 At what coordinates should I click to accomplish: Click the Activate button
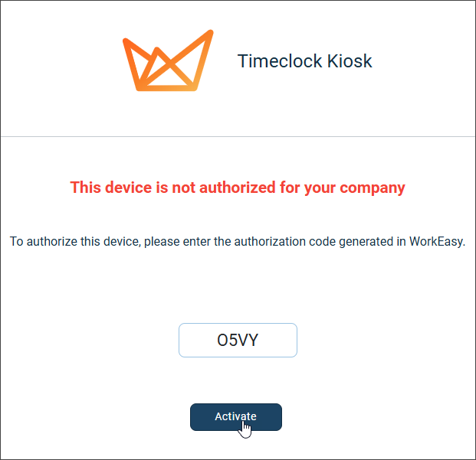236,416
